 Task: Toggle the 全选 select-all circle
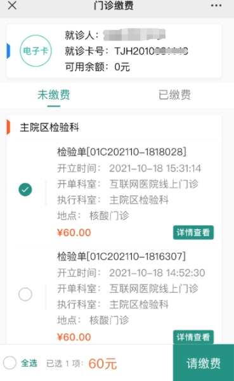tap(10, 363)
